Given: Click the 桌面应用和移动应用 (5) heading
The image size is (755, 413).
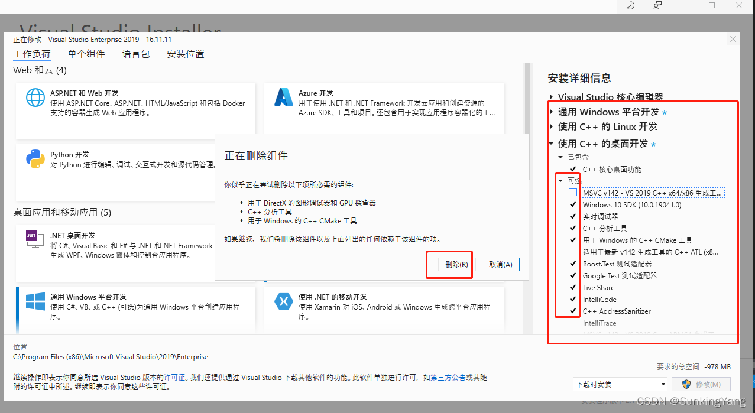Looking at the screenshot, I should click(x=62, y=212).
